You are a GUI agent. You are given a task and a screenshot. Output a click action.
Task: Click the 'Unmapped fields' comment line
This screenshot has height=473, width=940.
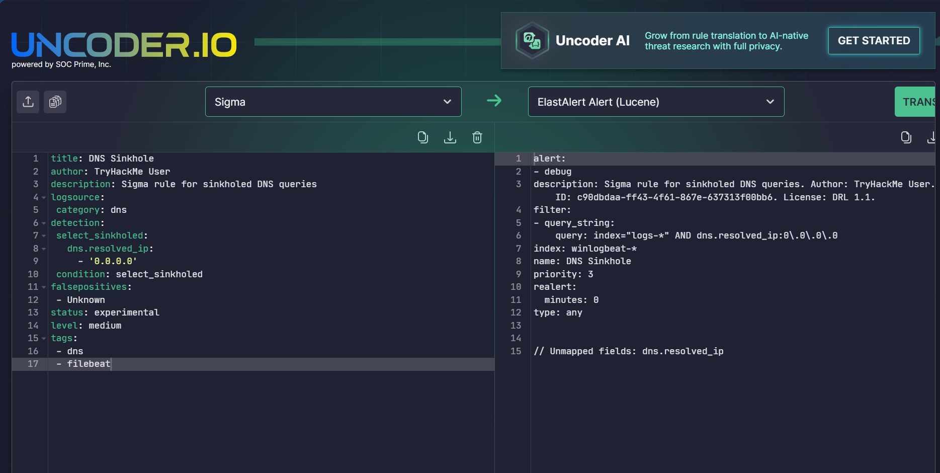tap(628, 351)
